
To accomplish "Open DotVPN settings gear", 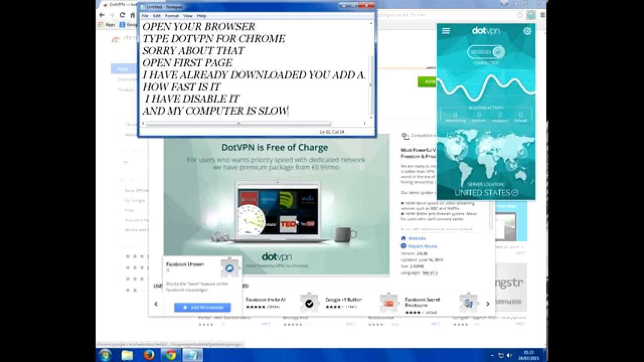I will [527, 31].
